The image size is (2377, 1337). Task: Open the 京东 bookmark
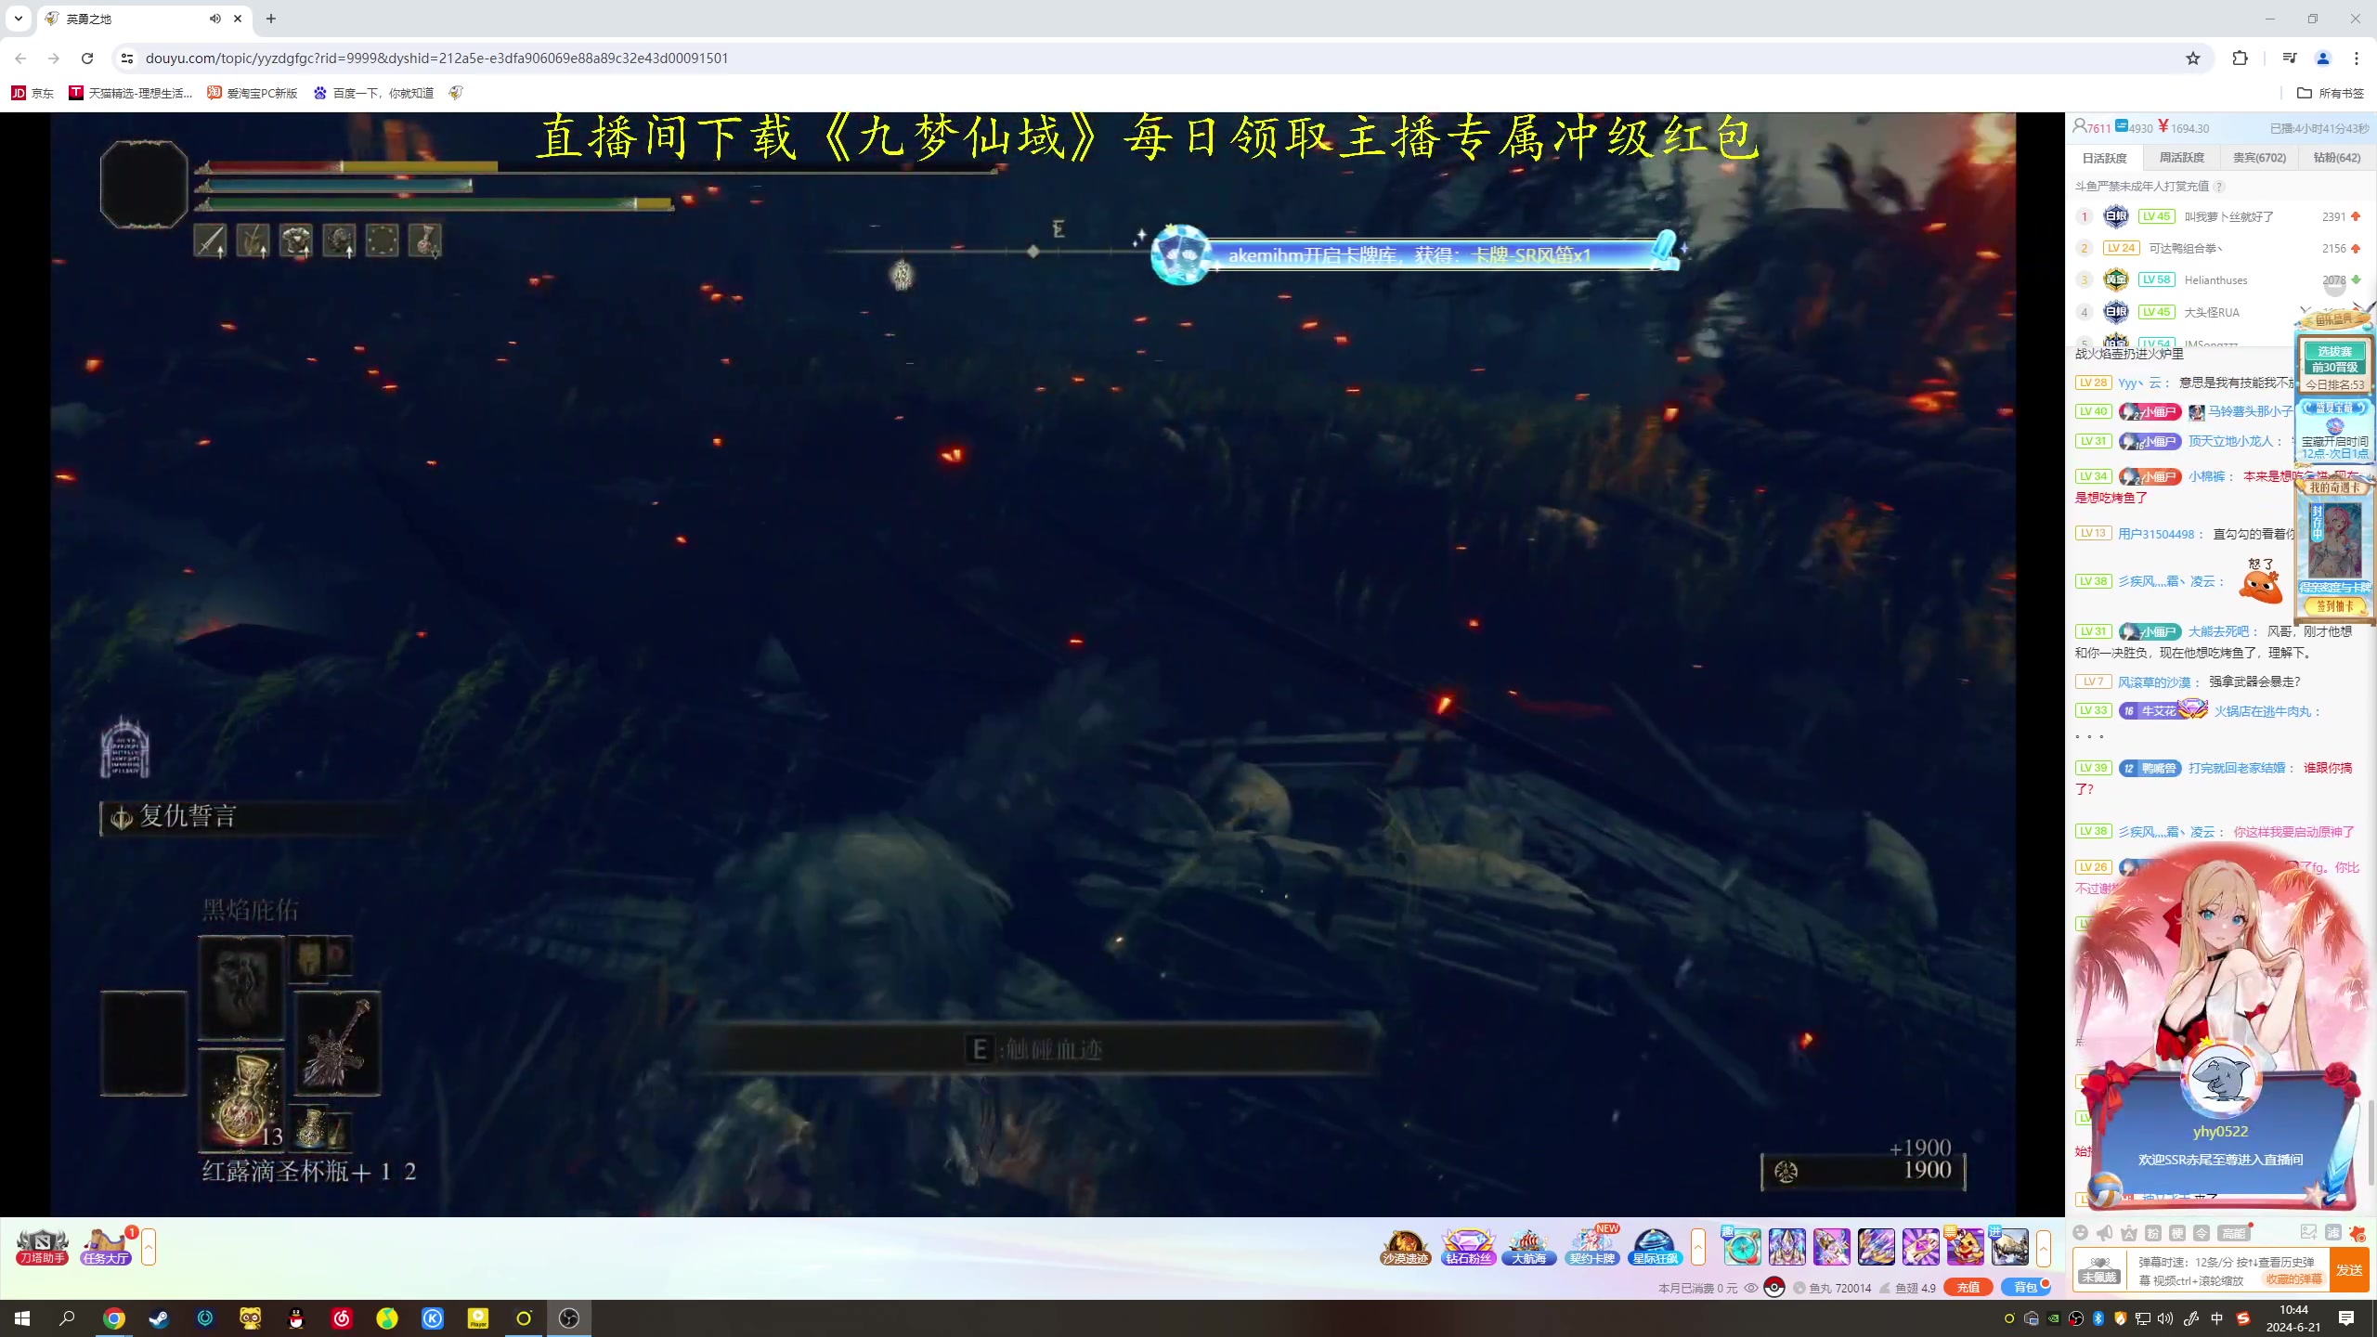32,93
